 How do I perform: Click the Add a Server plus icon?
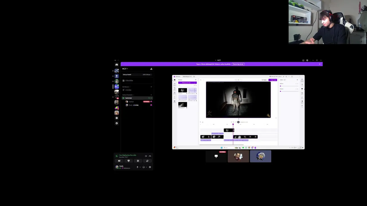point(117,118)
